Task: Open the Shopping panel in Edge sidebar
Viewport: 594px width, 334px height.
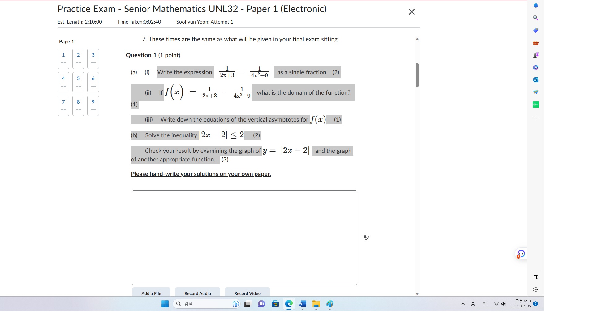Action: coord(536,30)
